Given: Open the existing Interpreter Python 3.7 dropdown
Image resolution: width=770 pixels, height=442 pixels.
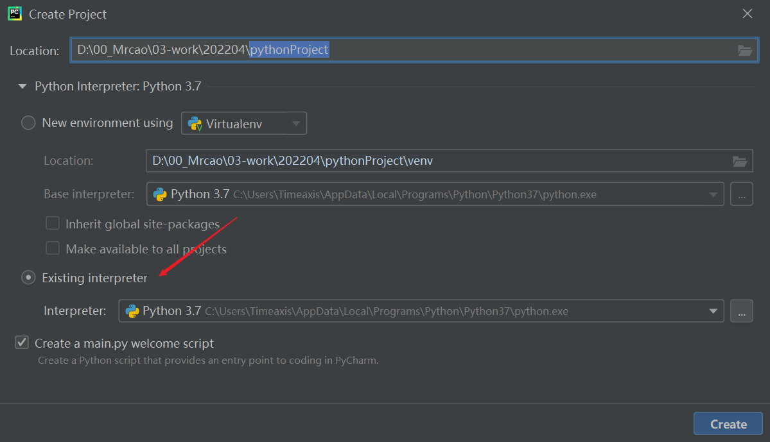Looking at the screenshot, I should [421, 311].
